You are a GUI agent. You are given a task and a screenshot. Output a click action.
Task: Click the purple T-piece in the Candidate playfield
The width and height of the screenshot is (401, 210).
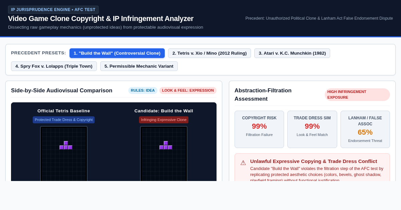[x=166, y=146]
